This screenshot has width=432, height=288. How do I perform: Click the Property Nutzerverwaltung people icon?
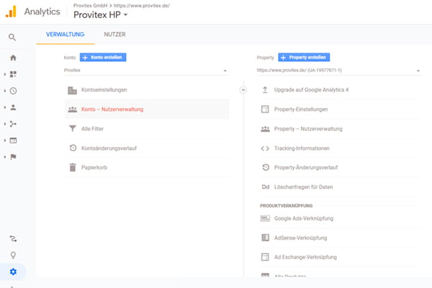265,129
